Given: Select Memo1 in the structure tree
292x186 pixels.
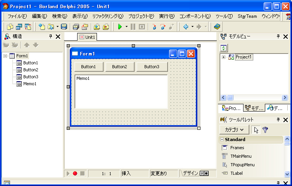Looking at the screenshot, I should [x=30, y=84].
